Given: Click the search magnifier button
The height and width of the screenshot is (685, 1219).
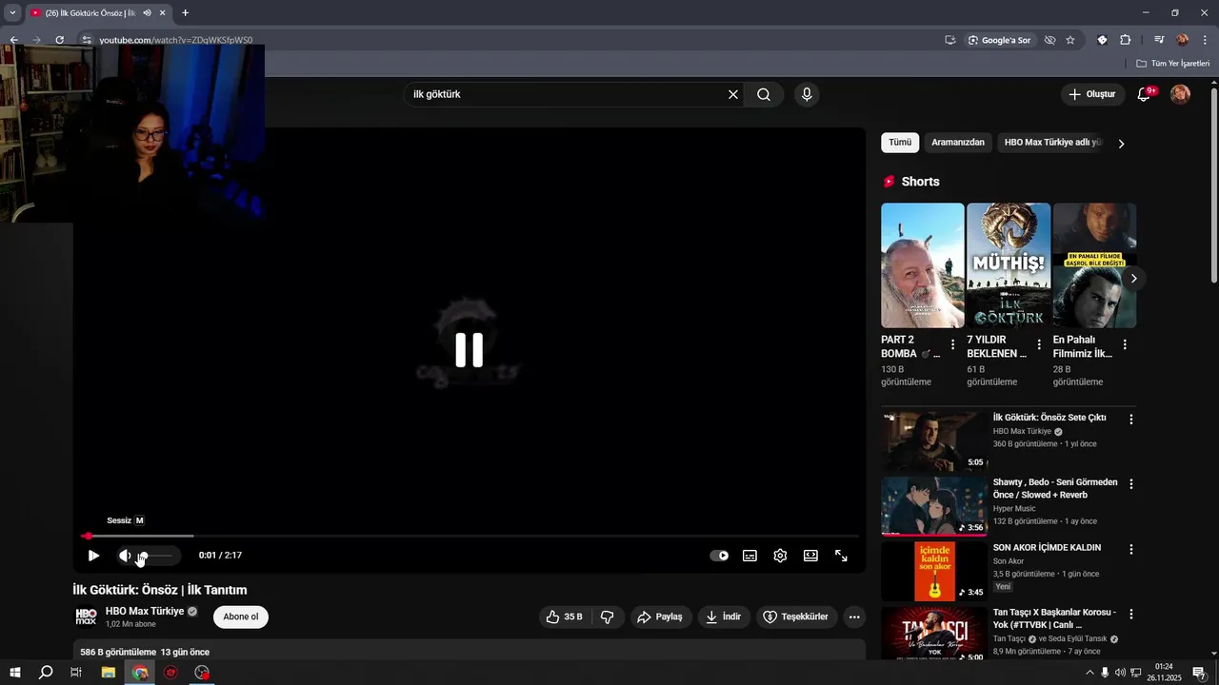Looking at the screenshot, I should tap(764, 94).
